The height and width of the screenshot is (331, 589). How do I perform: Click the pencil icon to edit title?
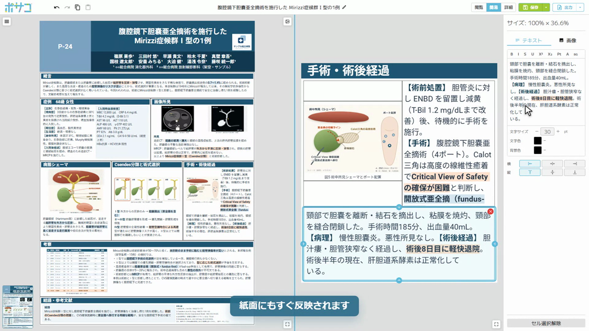344,7
